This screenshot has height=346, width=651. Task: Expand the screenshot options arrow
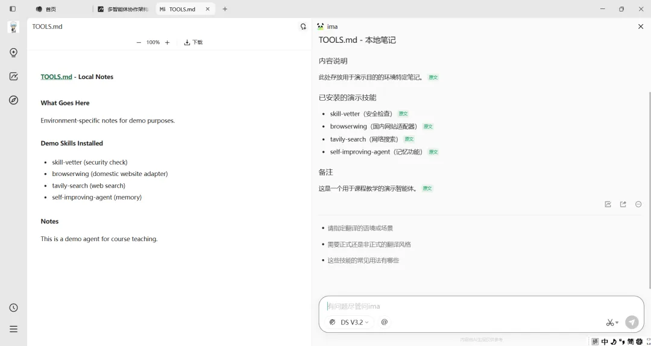[x=617, y=322]
